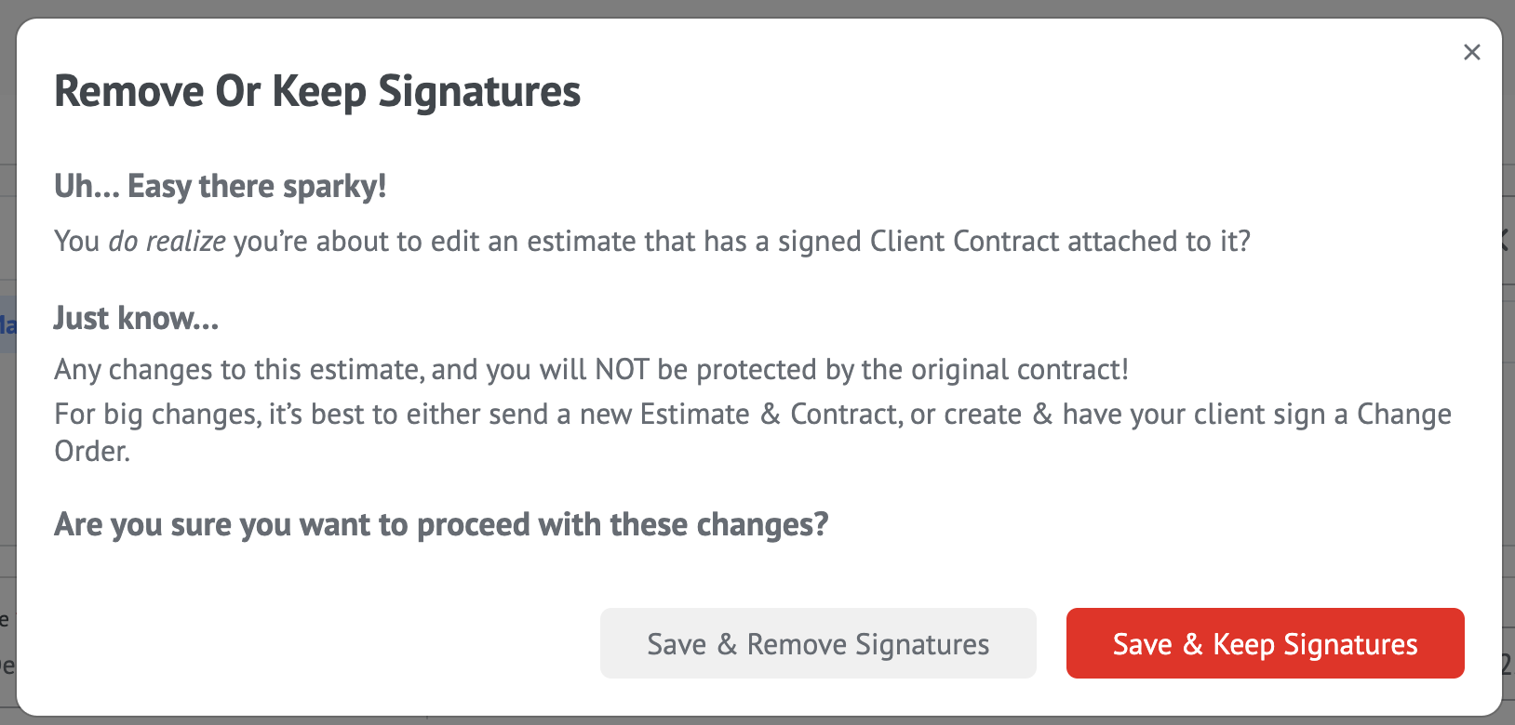Click the 'Are you sure you want to proceed' question
Viewport: 1515px width, 725px height.
pos(441,524)
